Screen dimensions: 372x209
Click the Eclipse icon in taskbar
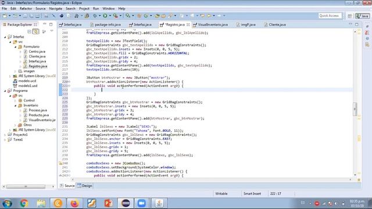[x=126, y=203]
